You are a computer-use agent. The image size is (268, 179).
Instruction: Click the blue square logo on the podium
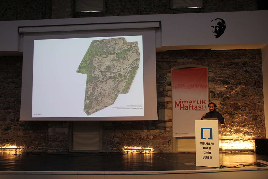(207, 133)
